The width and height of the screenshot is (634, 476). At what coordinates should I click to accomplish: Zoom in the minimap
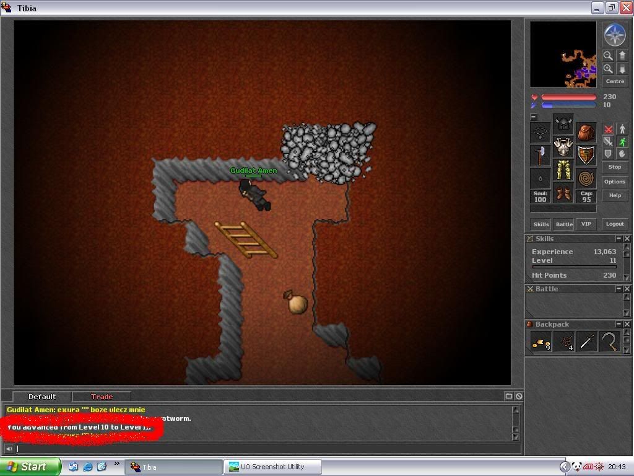tap(608, 68)
